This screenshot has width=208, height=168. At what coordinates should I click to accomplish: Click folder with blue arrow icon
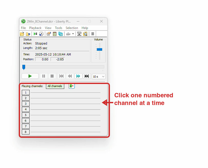click(x=28, y=34)
